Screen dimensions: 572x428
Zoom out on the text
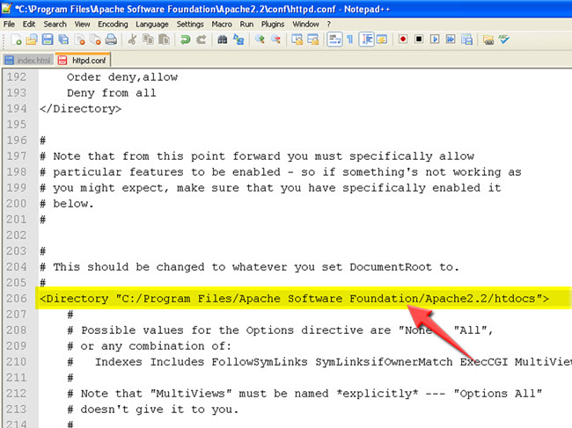point(275,40)
